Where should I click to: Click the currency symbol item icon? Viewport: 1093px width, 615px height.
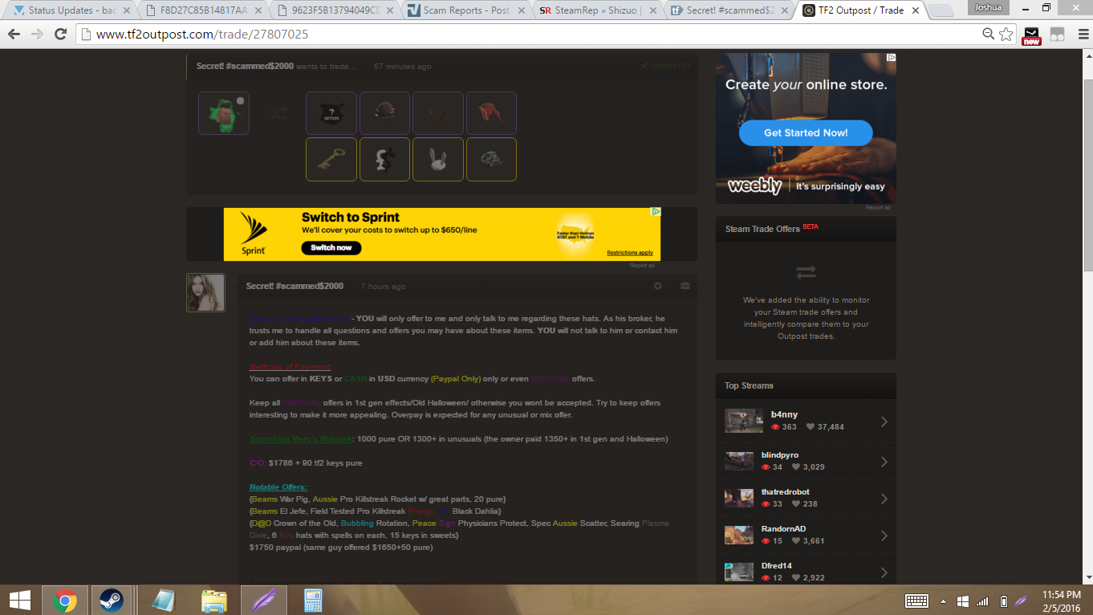tap(384, 159)
